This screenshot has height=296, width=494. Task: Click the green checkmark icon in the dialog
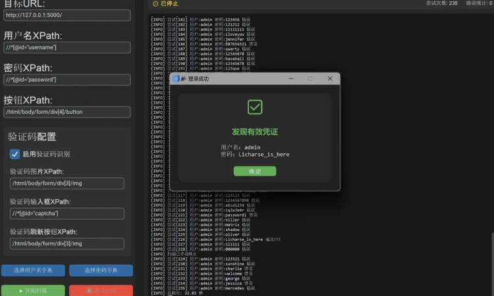tap(254, 107)
